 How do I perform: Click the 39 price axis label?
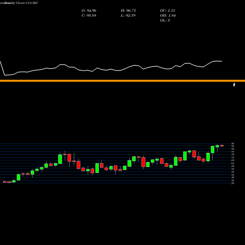(x=233, y=177)
